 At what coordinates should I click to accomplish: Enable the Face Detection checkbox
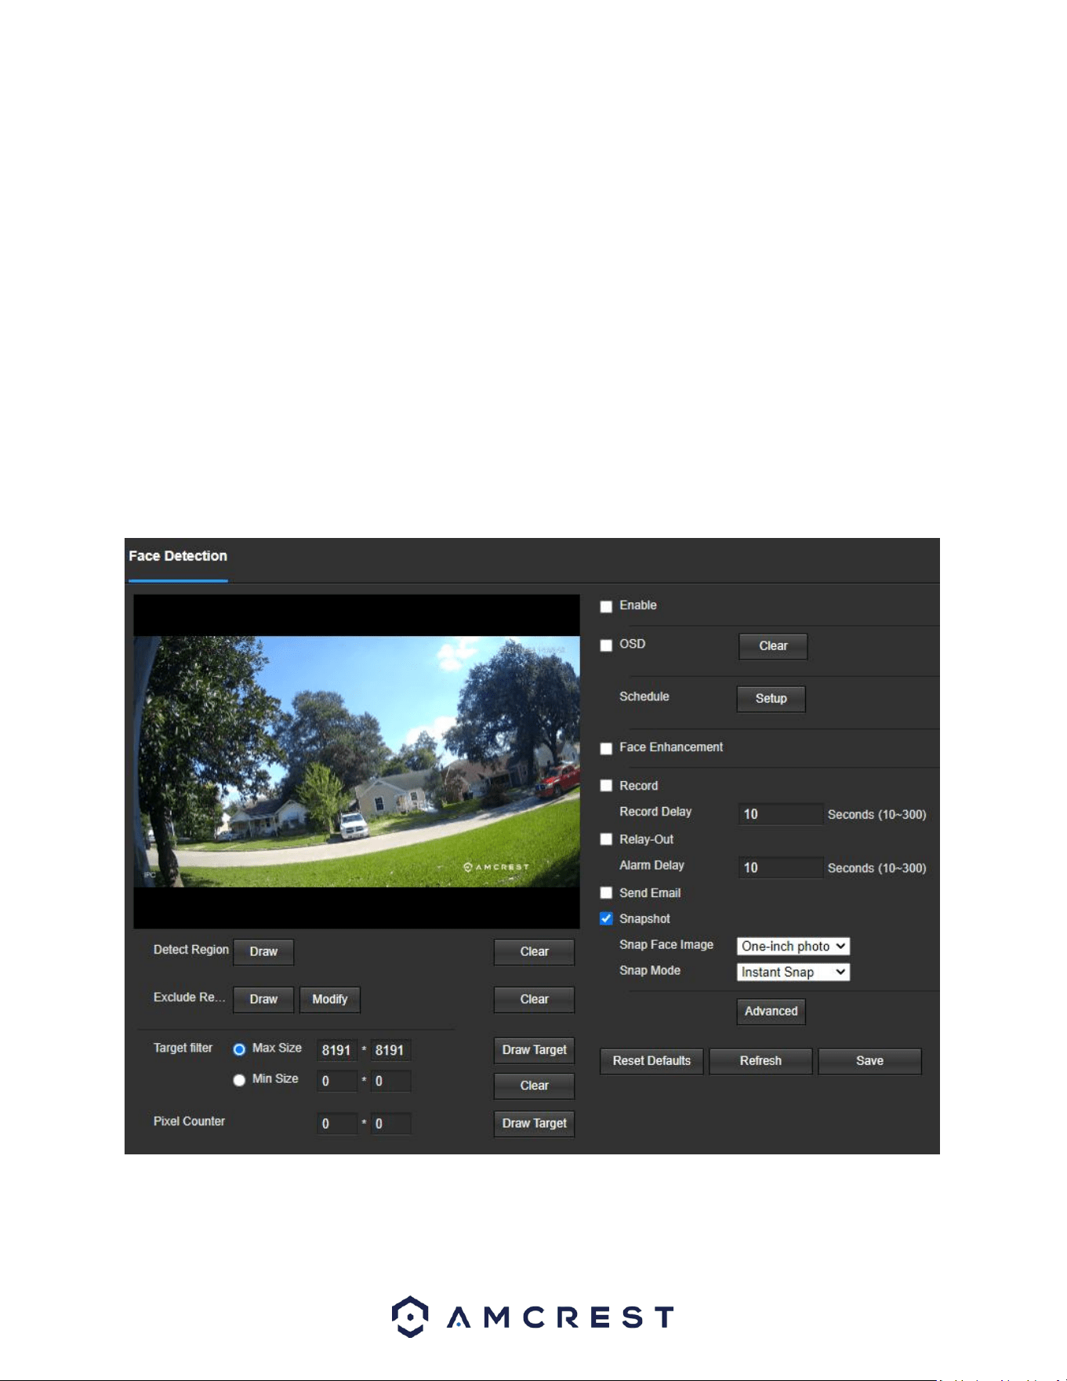[x=606, y=606]
